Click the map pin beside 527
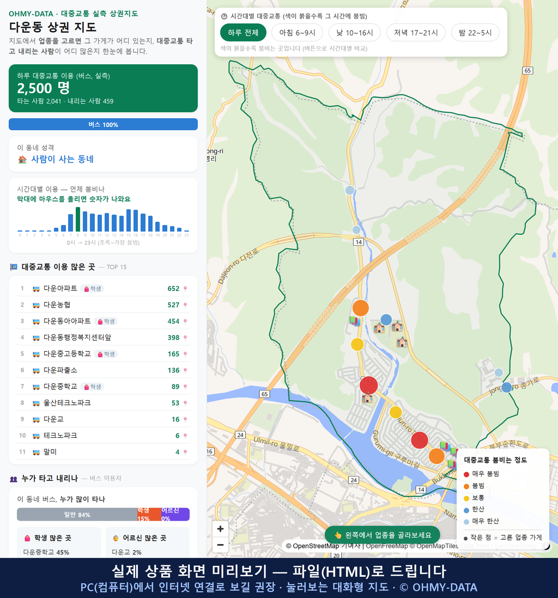This screenshot has height=598, width=558. [x=185, y=305]
